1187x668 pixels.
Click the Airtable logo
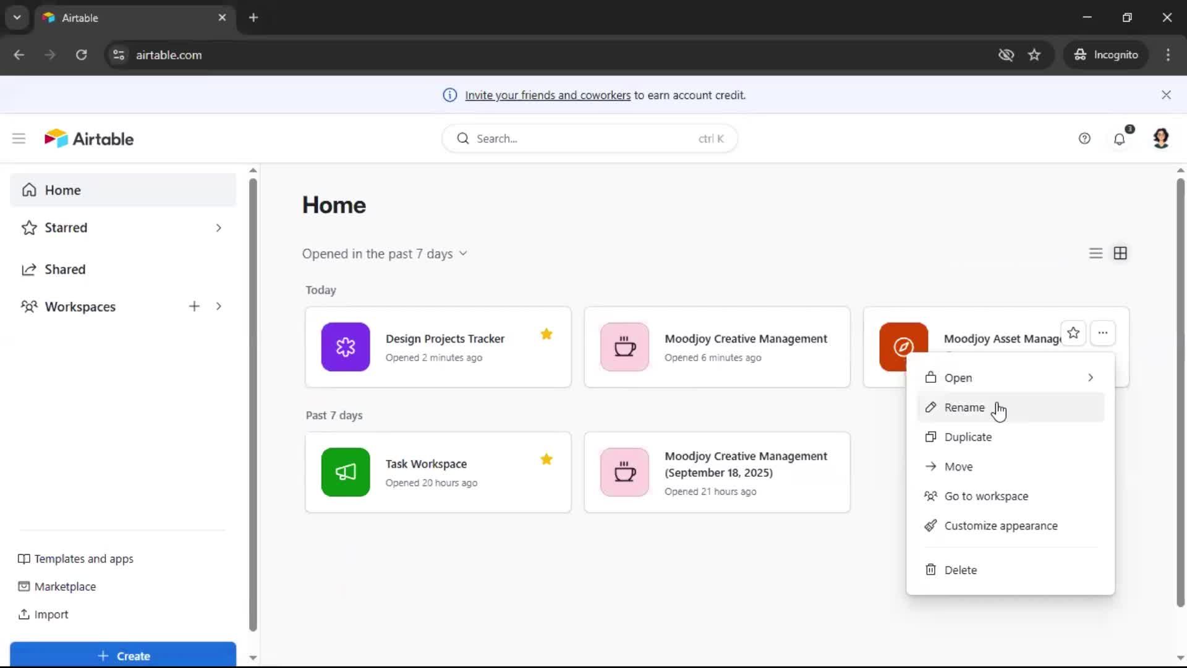(x=89, y=139)
